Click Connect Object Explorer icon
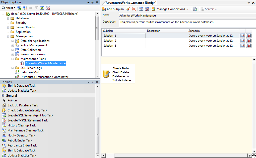 (19, 8)
